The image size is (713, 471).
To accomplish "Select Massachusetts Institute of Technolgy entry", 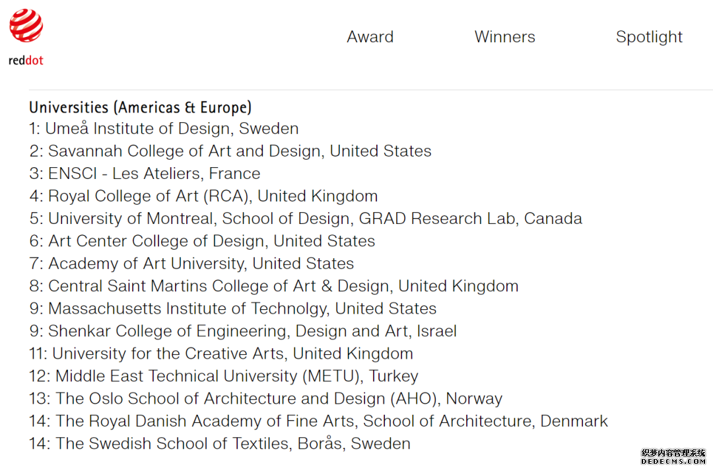I will 233,309.
